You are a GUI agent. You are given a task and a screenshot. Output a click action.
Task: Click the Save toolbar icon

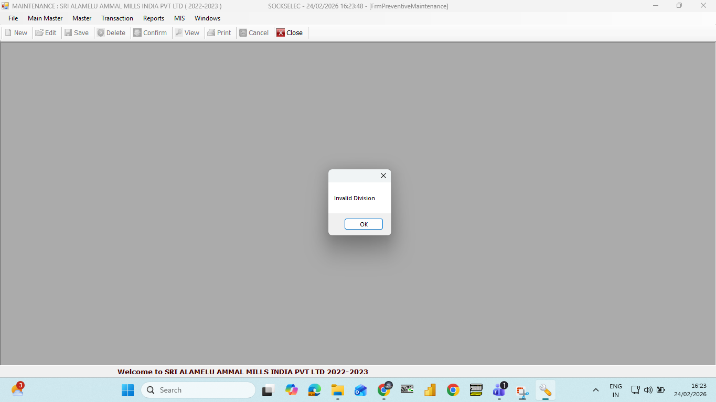[68, 32]
